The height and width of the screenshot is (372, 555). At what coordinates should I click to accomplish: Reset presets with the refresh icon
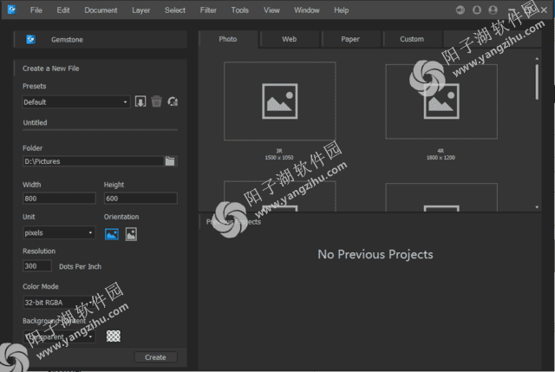coord(173,101)
